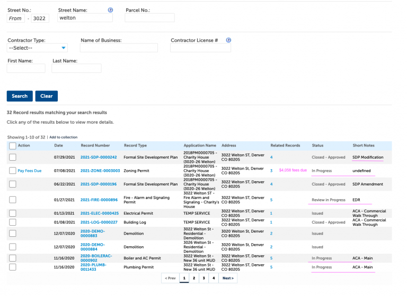Check the box for record 2020-DEMO-0000884
The image size is (407, 296).
pos(13,247)
